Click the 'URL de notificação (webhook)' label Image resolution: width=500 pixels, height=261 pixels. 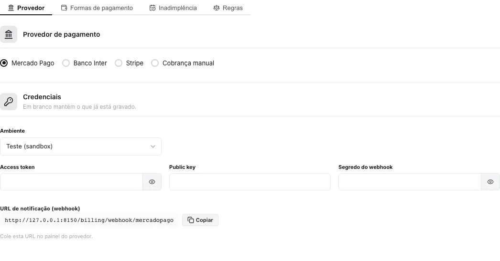tap(40, 209)
